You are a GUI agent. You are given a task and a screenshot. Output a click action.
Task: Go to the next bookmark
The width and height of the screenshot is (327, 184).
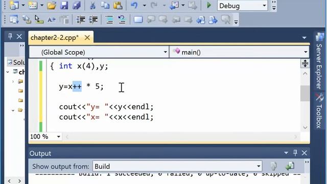[163, 20]
